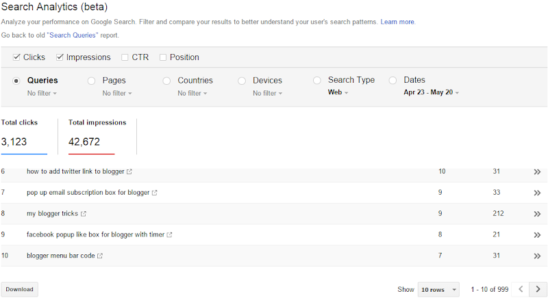Expand details arrow for 'blogger menu bar code' row
The height and width of the screenshot is (300, 548).
pyautogui.click(x=537, y=256)
